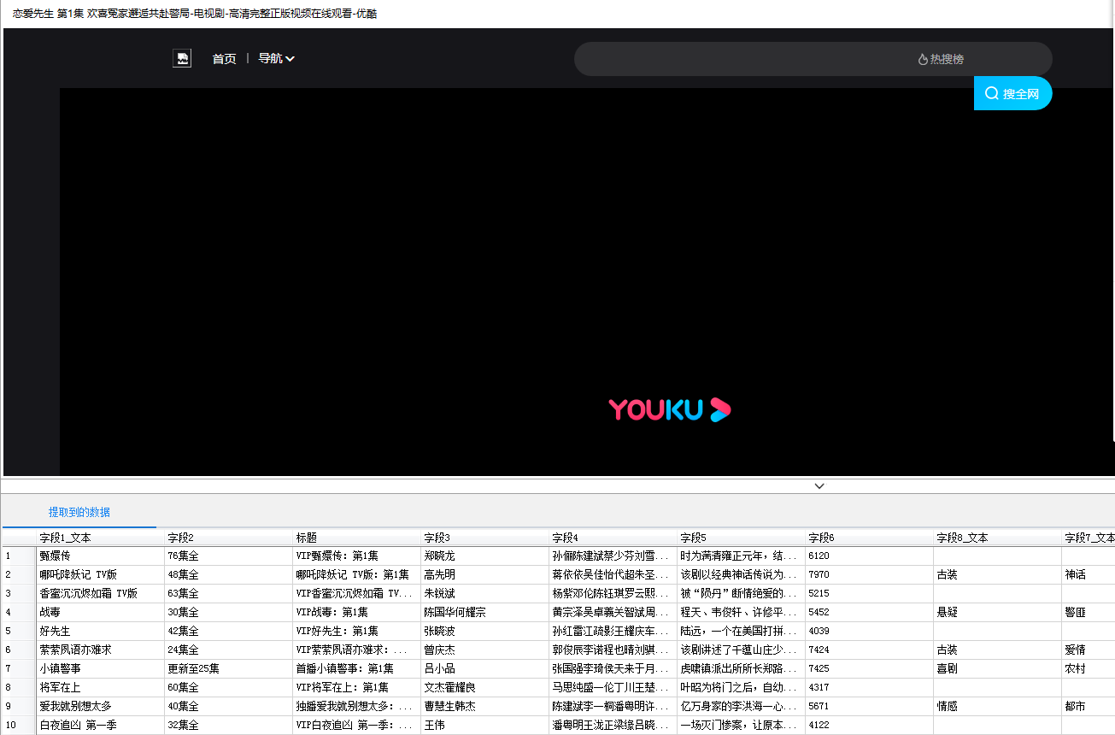Click the 搜全网 search button

click(1012, 93)
